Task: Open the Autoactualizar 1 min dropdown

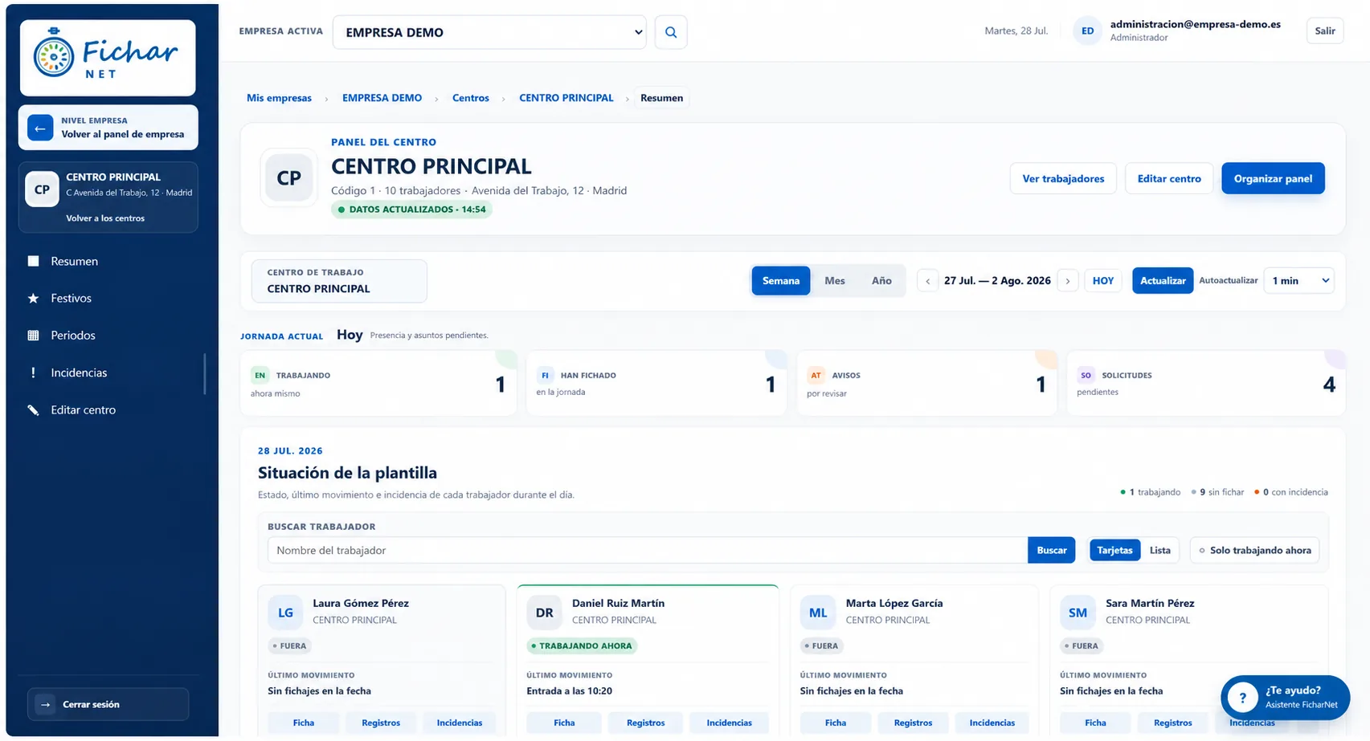Action: [1298, 280]
